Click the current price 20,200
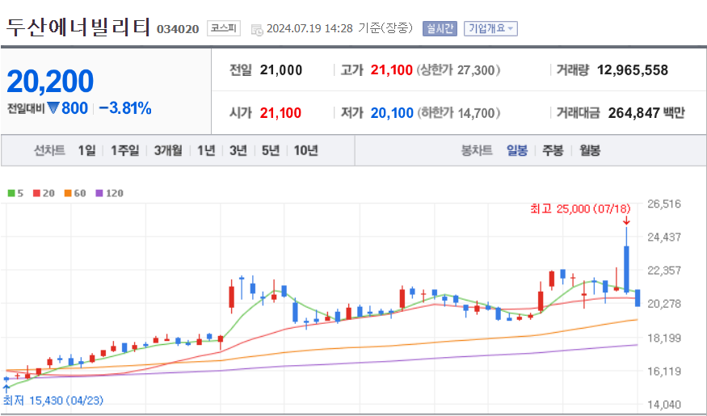707x416 pixels. (50, 81)
